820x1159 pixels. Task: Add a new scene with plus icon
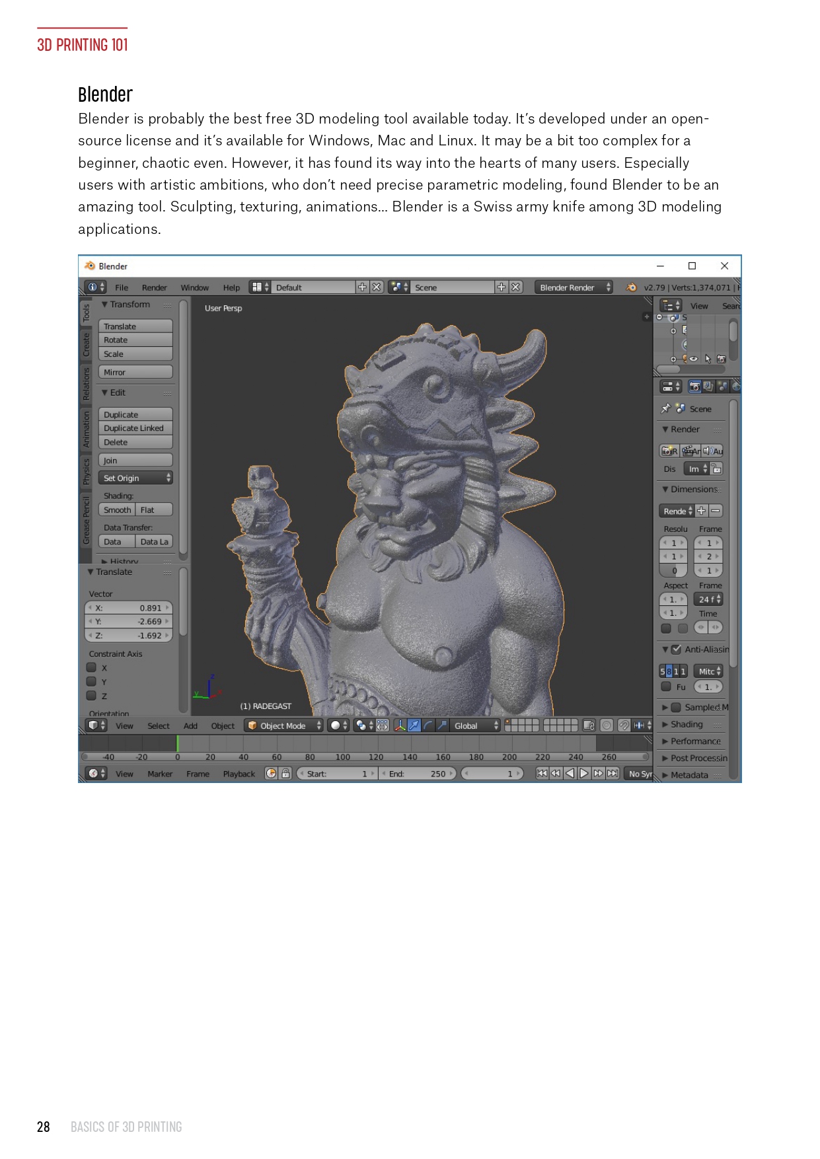click(x=502, y=287)
